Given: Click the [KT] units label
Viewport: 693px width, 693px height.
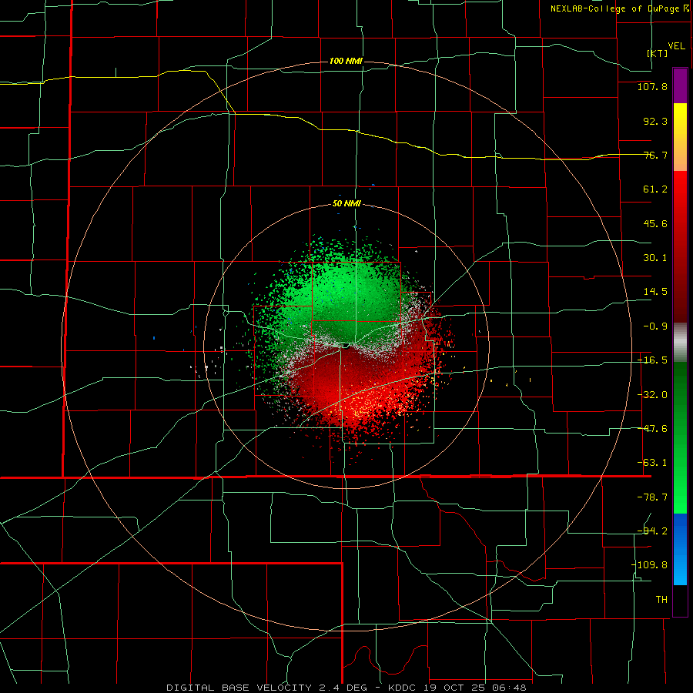Looking at the screenshot, I should pyautogui.click(x=658, y=53).
